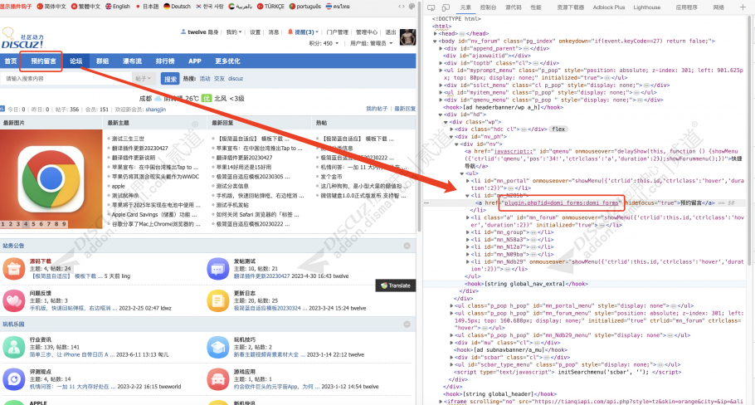Select the 预约留言 navigation tab
The image size is (755, 405).
pos(43,61)
